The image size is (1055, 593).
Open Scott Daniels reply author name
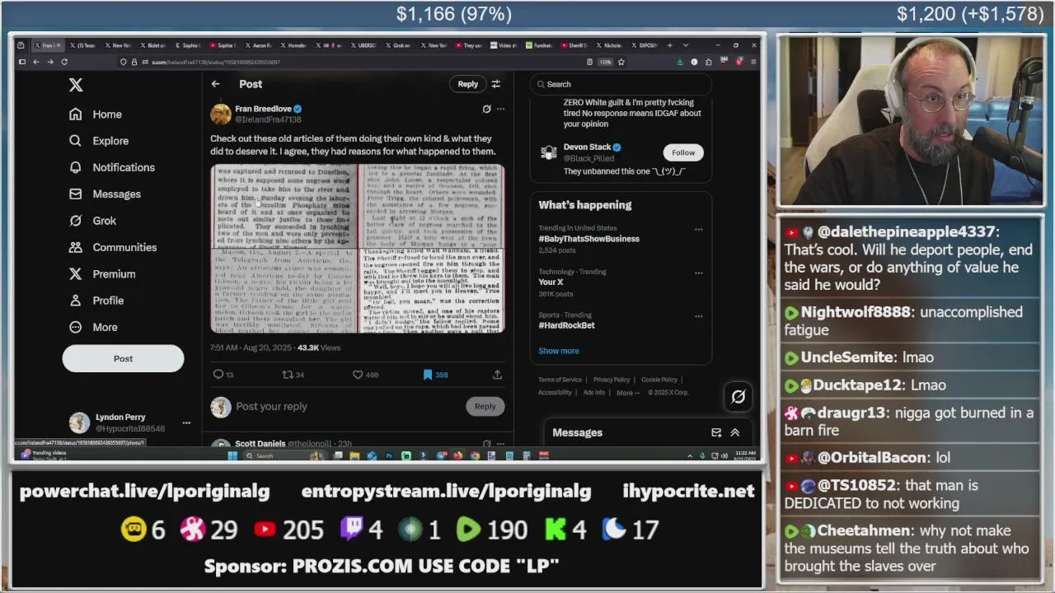point(260,444)
